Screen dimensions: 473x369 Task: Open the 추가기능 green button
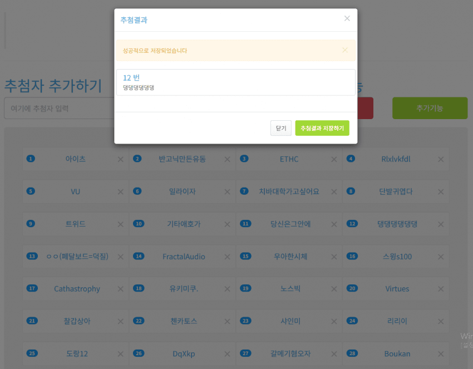429,108
